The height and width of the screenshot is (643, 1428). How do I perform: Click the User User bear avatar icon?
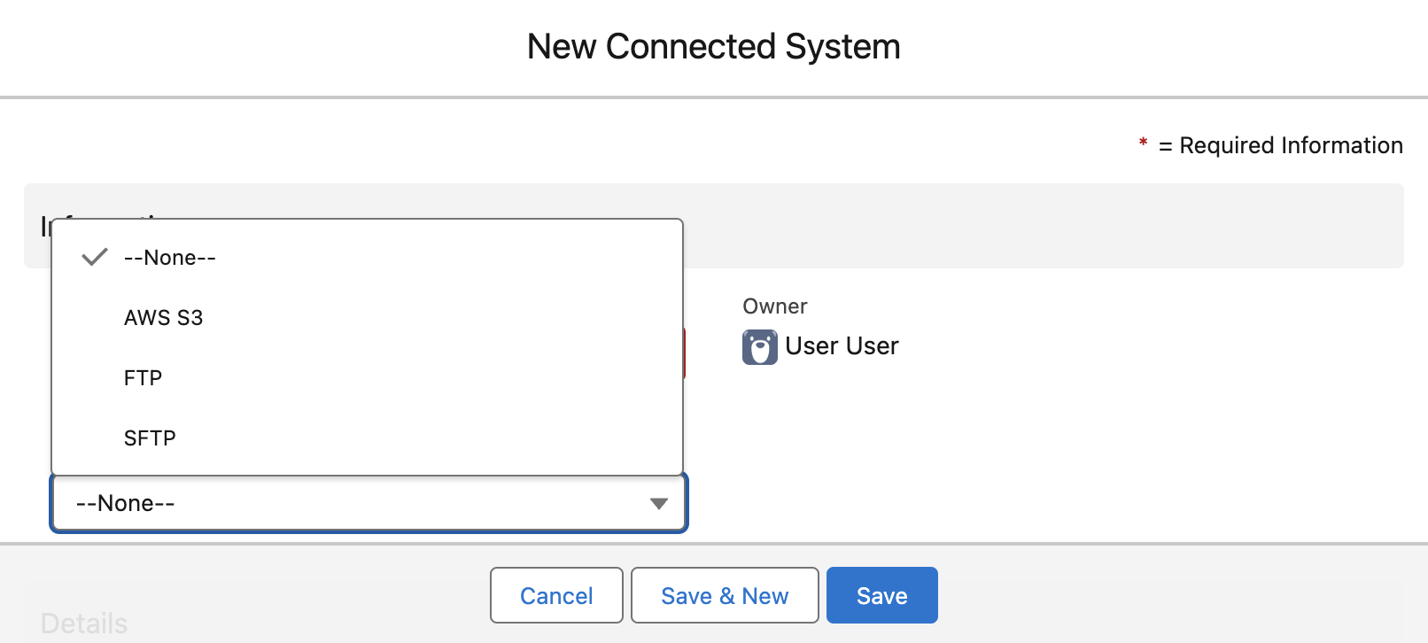[x=759, y=346]
